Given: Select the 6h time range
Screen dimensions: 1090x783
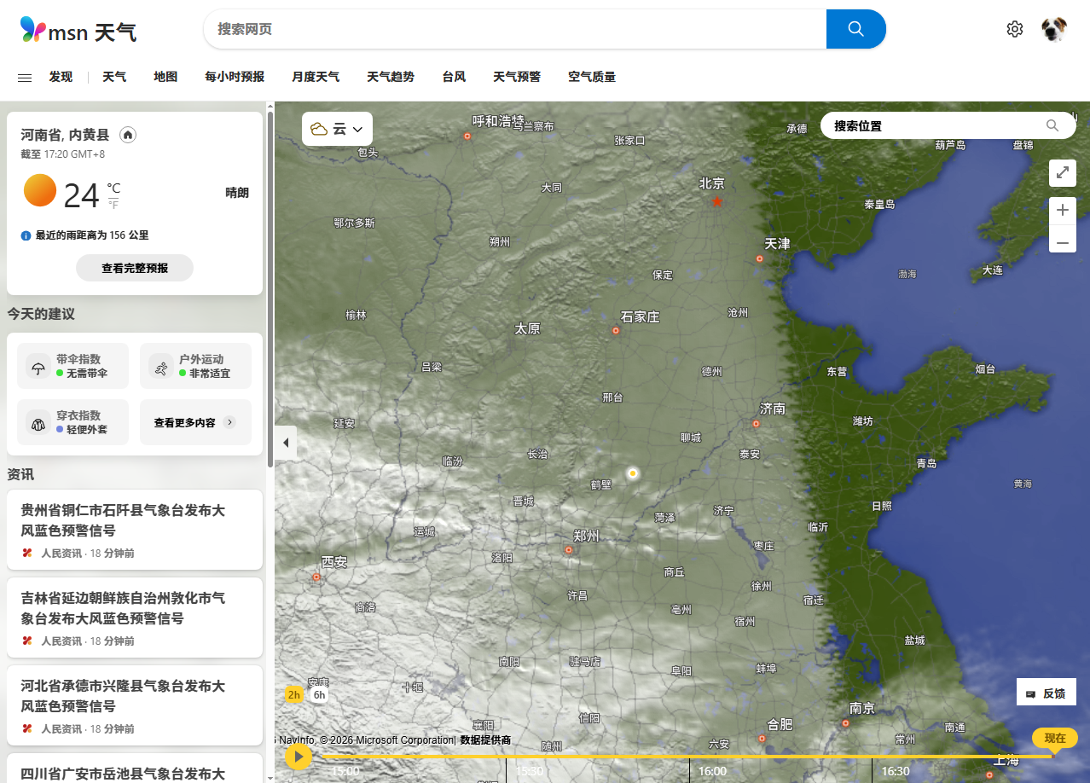Looking at the screenshot, I should click(x=319, y=694).
